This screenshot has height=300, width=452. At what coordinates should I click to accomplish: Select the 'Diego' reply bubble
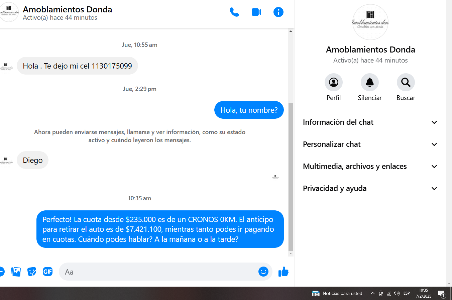(x=33, y=160)
